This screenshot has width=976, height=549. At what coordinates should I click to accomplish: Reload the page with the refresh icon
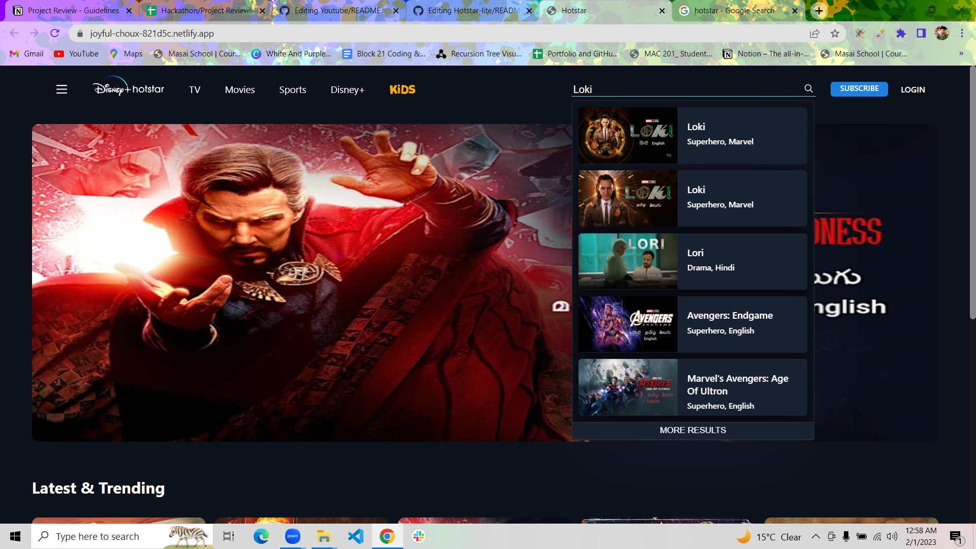pos(55,34)
